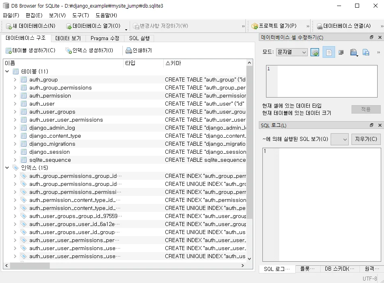Viewport: 384px width, 283px height.
Task: Switch to the 플롯 bottom tab
Action: coord(307,269)
